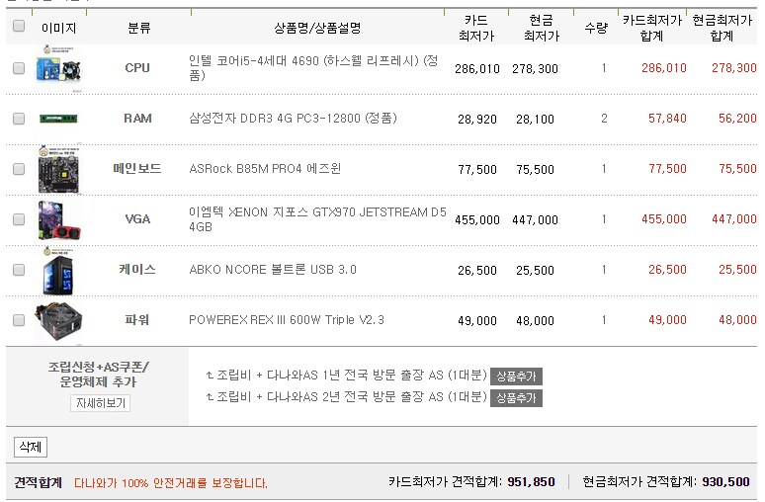Tick the 파워 row checkbox
Viewport: 765px width, 502px height.
click(19, 320)
